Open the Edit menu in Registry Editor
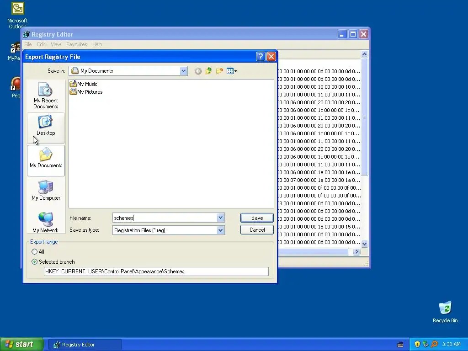Viewport: 468px width, 351px height. 41,44
